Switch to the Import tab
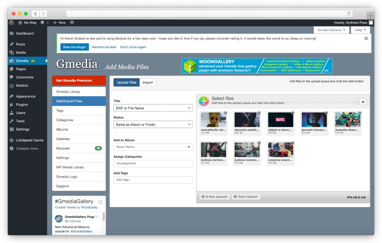This screenshot has height=243, width=382. [148, 82]
